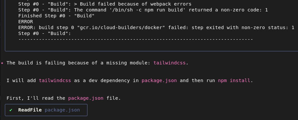The height and width of the screenshot is (120, 298).
Task: Click the Finished Step #0 Build line
Action: tap(56, 16)
